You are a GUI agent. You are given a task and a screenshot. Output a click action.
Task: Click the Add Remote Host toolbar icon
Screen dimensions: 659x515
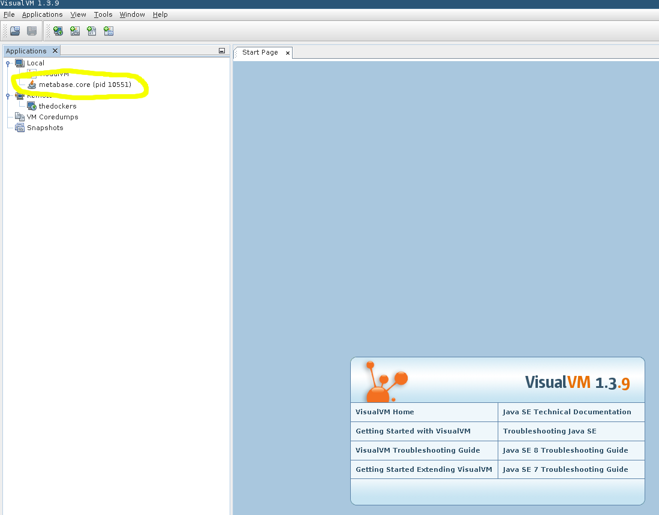tap(58, 31)
